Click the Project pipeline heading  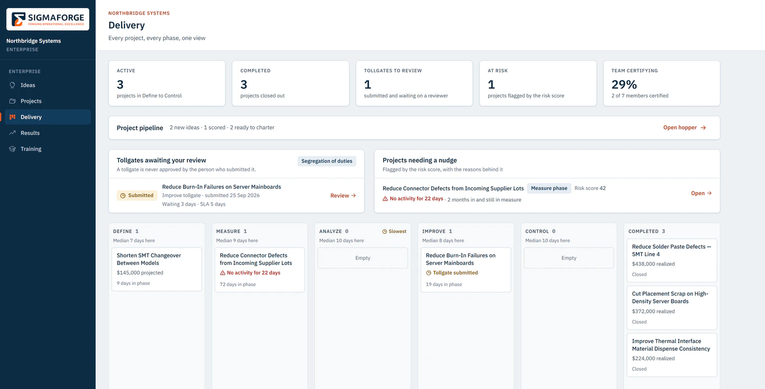pyautogui.click(x=140, y=128)
